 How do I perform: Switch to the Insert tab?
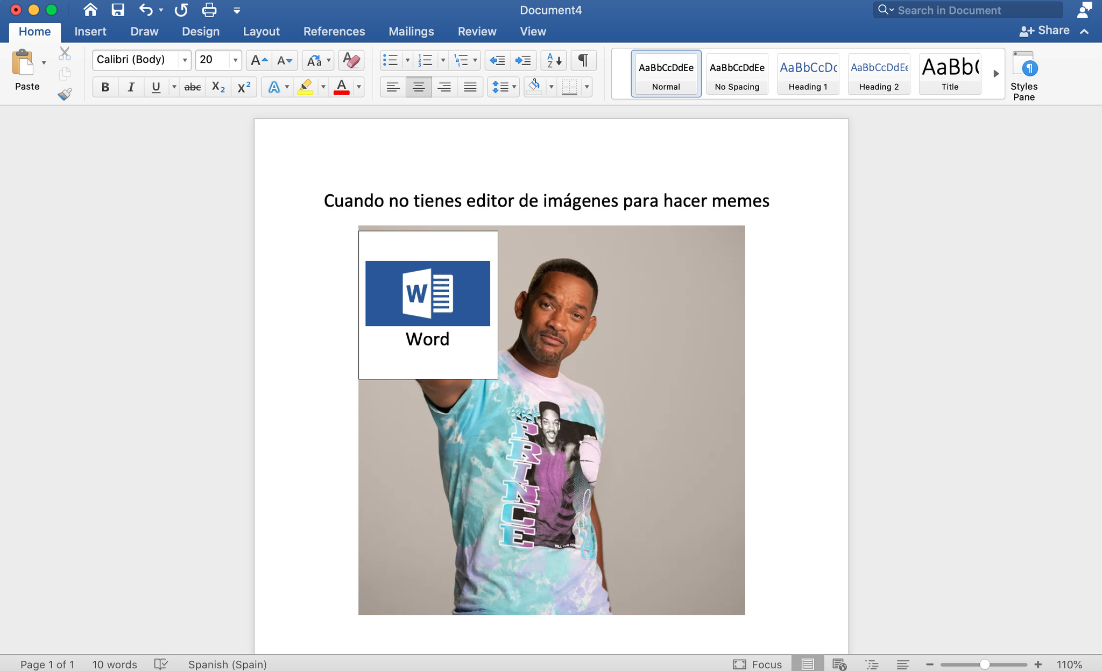click(x=90, y=31)
